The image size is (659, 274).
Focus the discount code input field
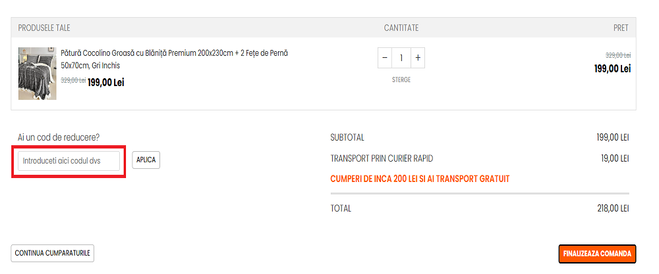click(69, 160)
